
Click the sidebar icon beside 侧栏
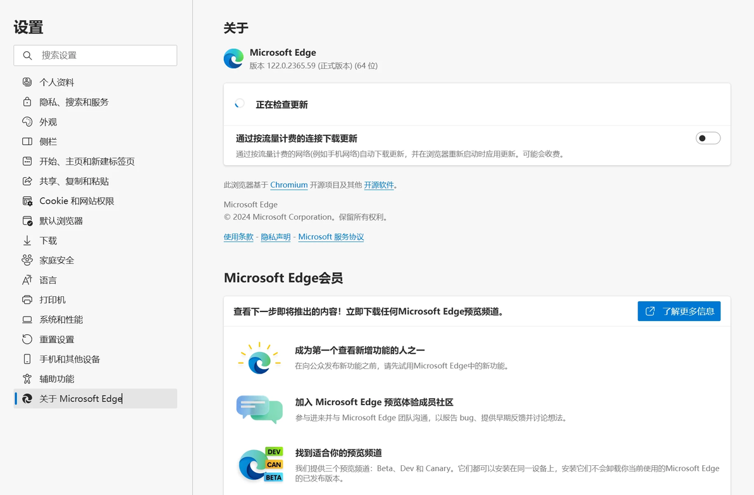point(27,141)
